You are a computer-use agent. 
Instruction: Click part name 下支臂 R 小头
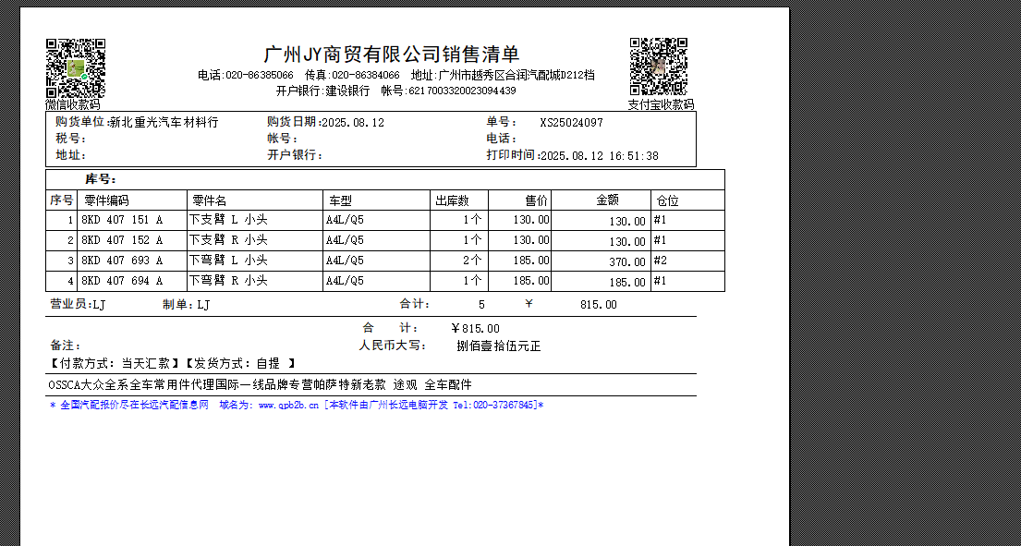[228, 240]
